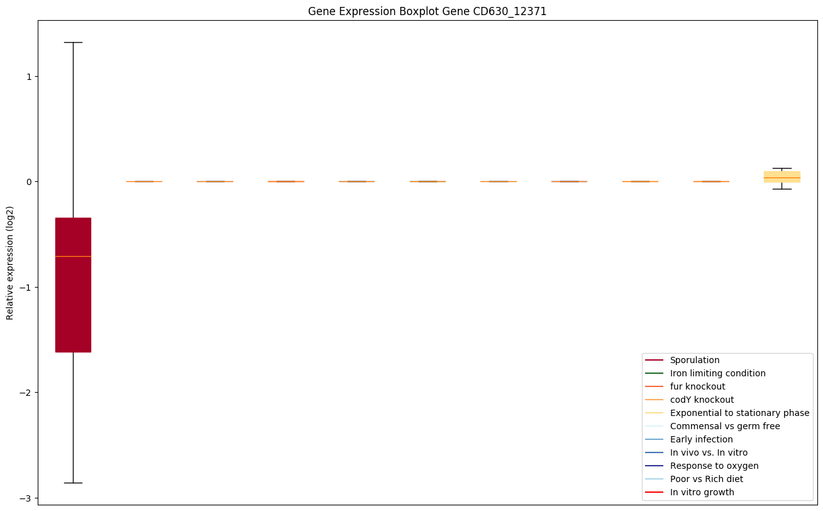This screenshot has width=823, height=511.
Task: Click the 'Early infection' legend color line
Action: tap(654, 440)
